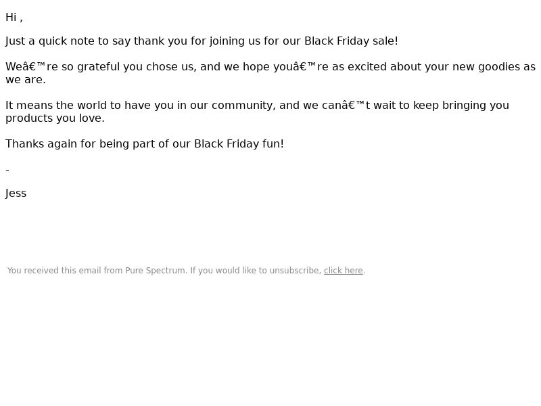Click "Pure Spectrum" in the footer
This screenshot has height=406, width=541.
tap(156, 271)
